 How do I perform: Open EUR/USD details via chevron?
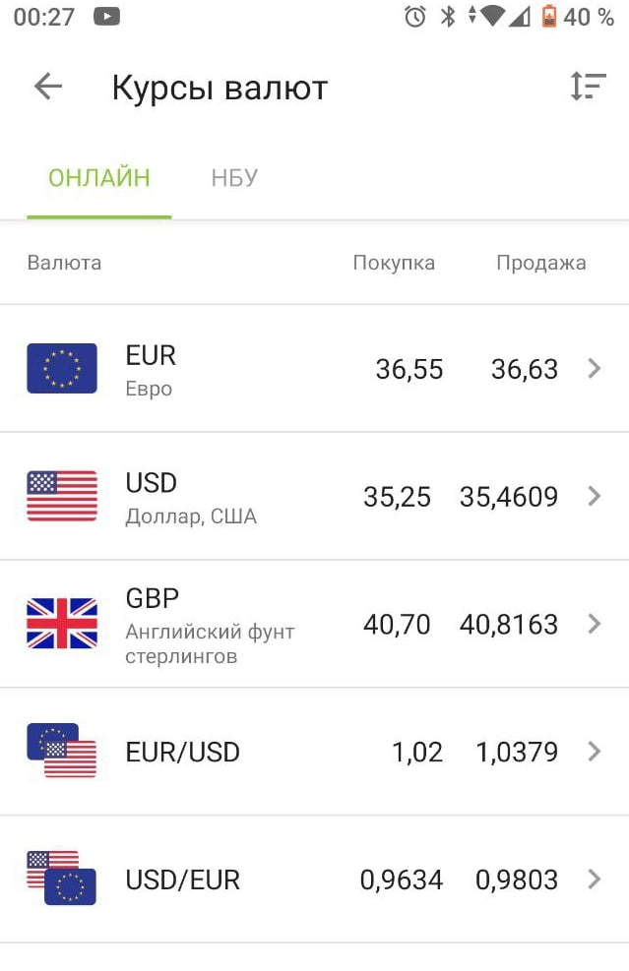(594, 752)
